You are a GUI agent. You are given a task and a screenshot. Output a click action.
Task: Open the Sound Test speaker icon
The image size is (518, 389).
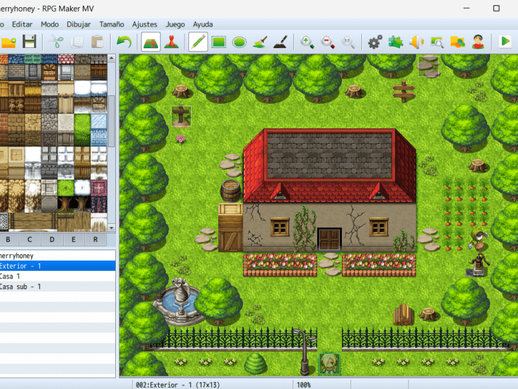tap(417, 42)
